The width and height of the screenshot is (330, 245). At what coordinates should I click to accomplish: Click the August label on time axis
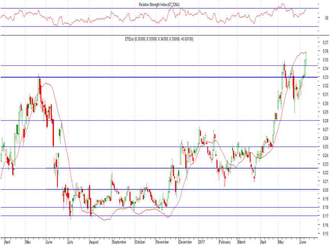click(x=94, y=242)
